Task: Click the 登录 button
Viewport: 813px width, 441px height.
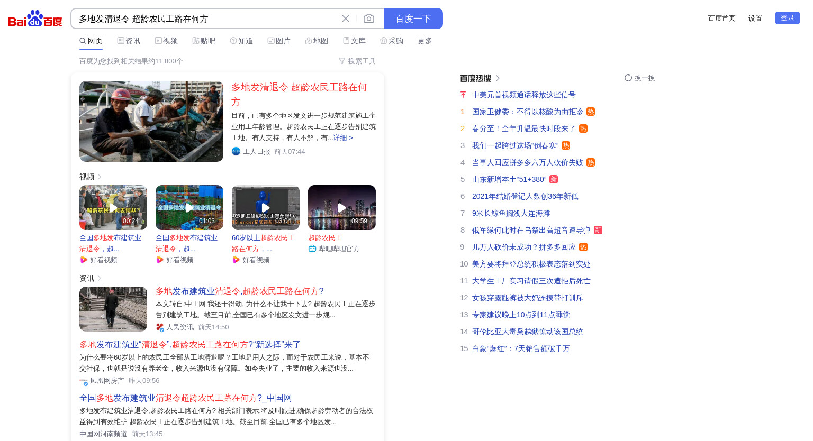Action: pyautogui.click(x=788, y=18)
